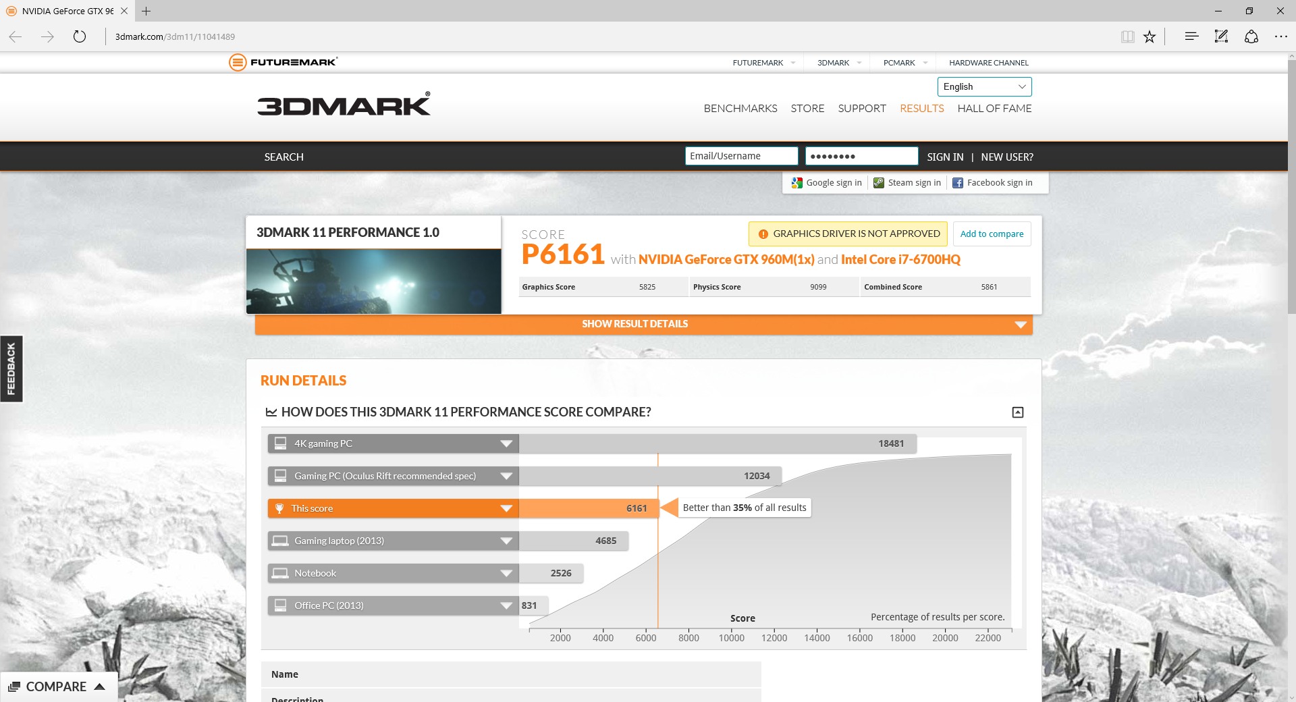Open the NVIDIA GeForce GTX 960M link
Screen dimensions: 1296x702
click(x=726, y=260)
